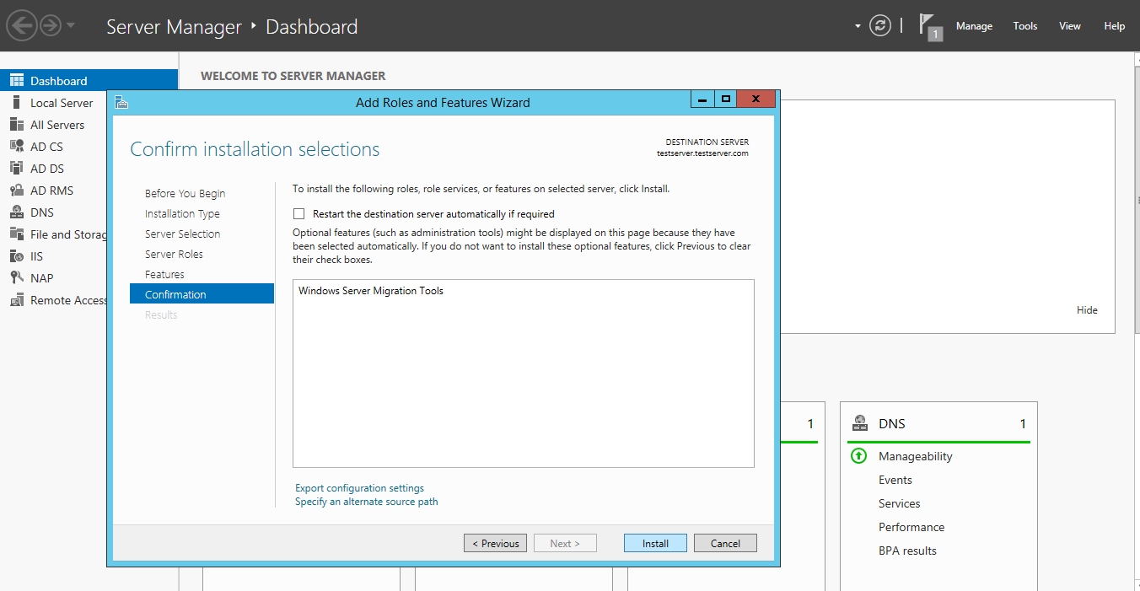Go to Before You Begin wizard step

click(x=185, y=193)
